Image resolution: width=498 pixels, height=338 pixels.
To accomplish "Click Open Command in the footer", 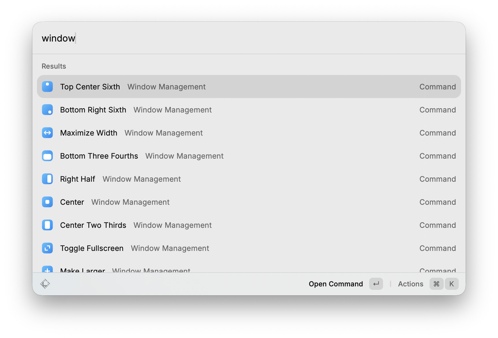I will 336,284.
